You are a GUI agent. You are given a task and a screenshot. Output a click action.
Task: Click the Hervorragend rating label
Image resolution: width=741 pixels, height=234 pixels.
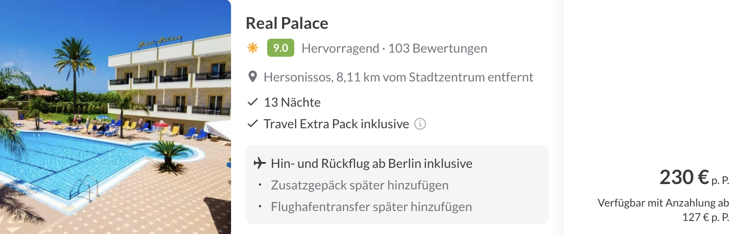[340, 48]
